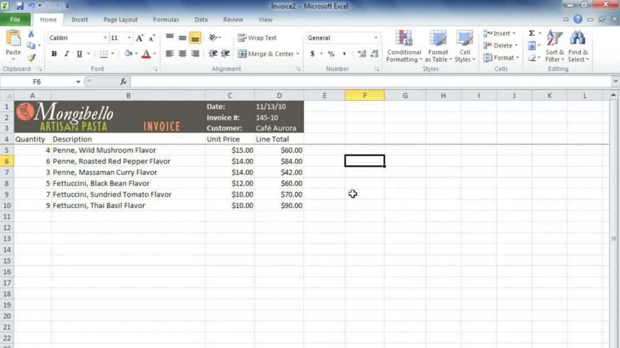This screenshot has width=620, height=348.
Task: Click the Fill Color paint bucket
Action: 128,54
